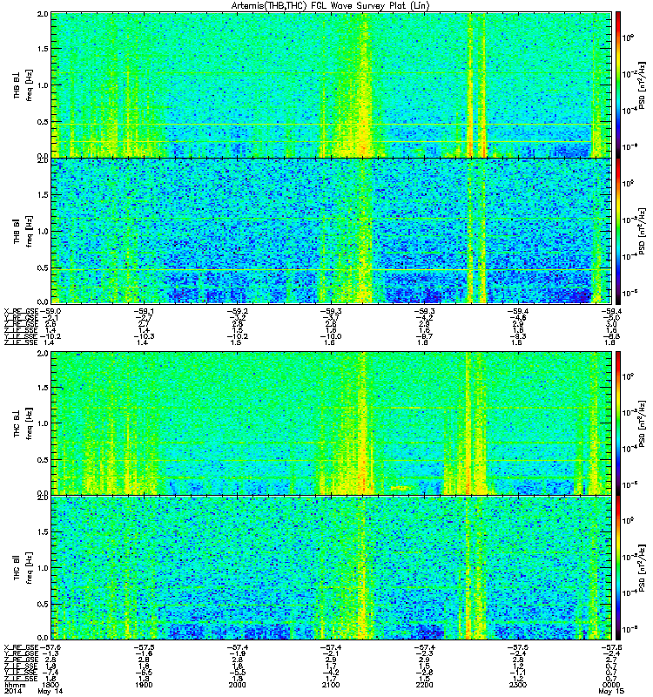Click the '1.5' frequency tick of the THB B⊥ panel

pos(43,49)
